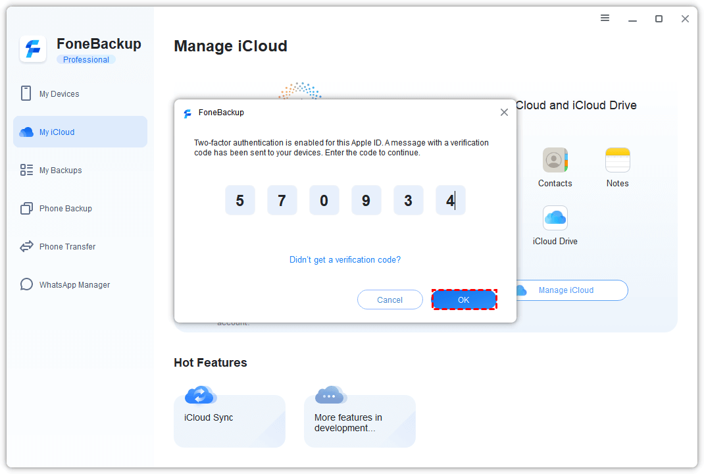Click the FoneBackup icon in dialog title
Screen dimensions: 704x474
point(188,113)
